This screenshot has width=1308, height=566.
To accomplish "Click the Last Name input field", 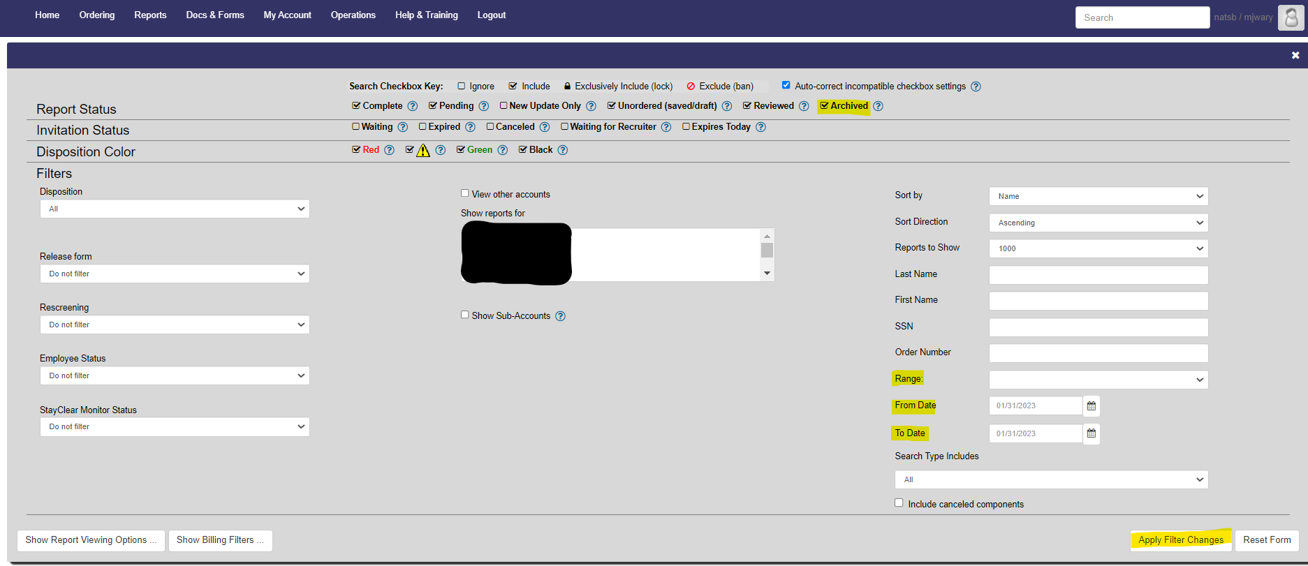I will coord(1098,275).
